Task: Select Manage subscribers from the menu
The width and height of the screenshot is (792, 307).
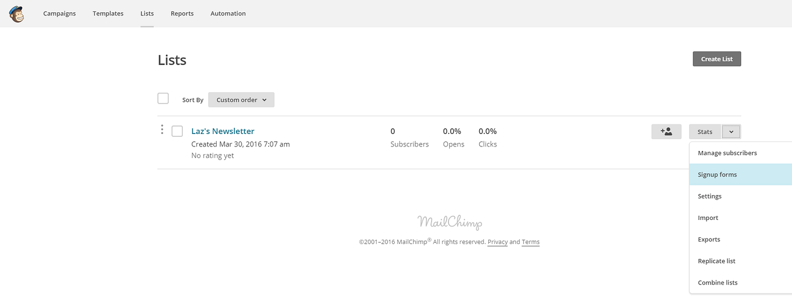Action: tap(741, 153)
